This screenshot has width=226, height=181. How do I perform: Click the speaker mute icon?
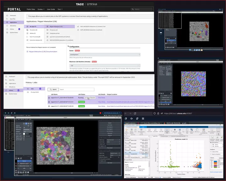[x=132, y=118]
